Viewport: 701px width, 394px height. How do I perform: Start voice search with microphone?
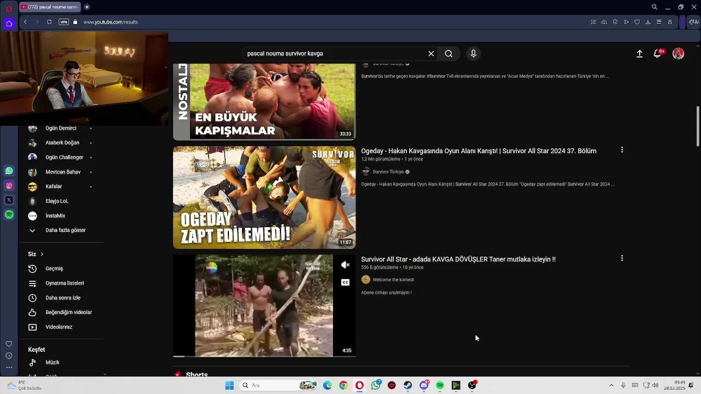(x=474, y=54)
